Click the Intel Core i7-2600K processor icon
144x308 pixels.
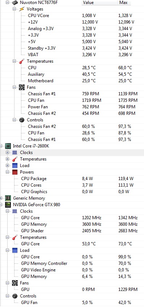(x=8, y=146)
